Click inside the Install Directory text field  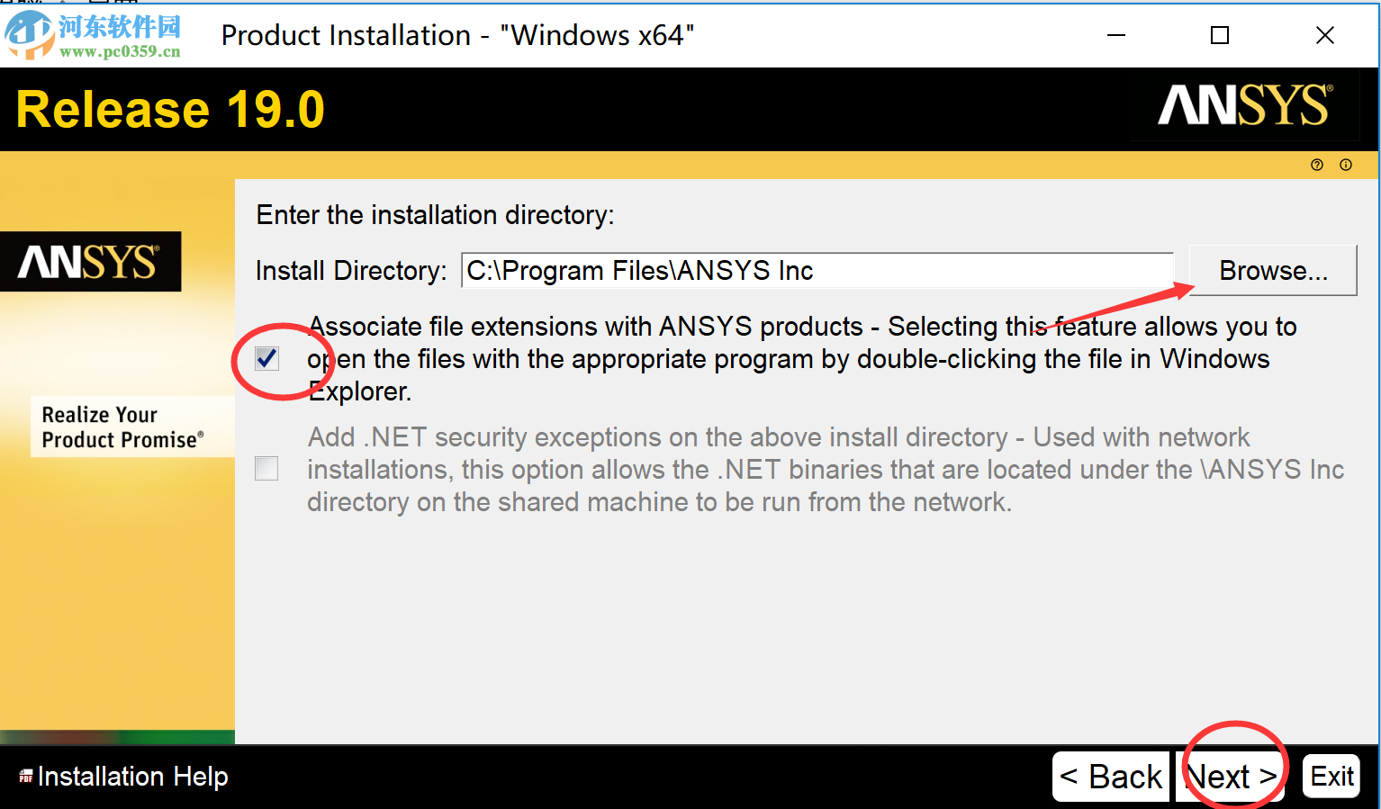click(817, 271)
